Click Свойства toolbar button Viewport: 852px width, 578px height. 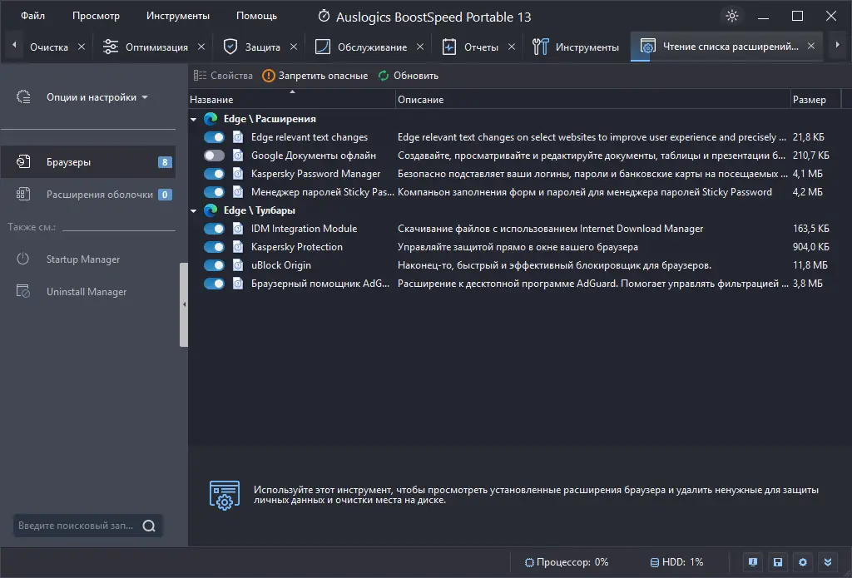pyautogui.click(x=223, y=76)
